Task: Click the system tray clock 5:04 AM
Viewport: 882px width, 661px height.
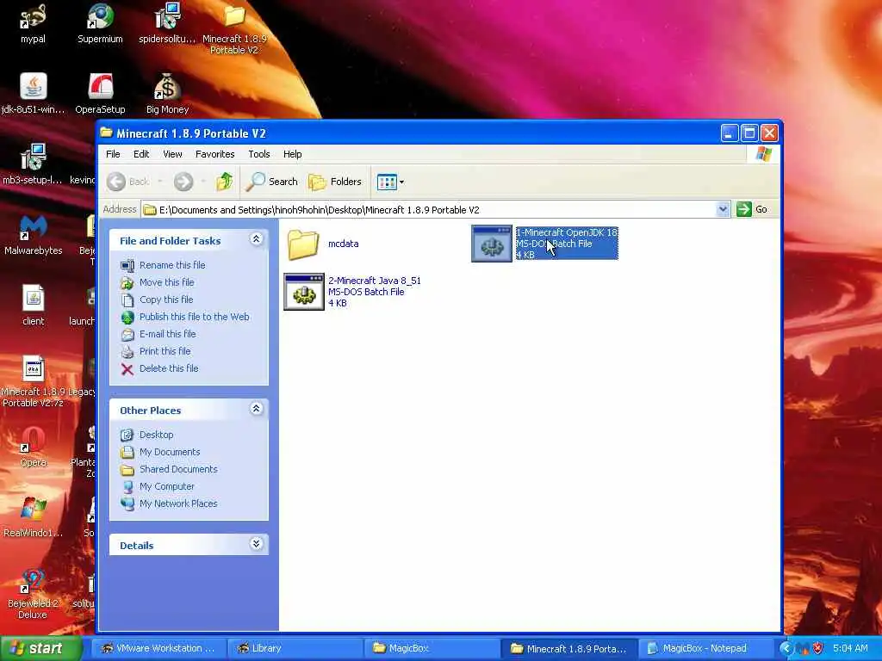Action: pyautogui.click(x=850, y=648)
